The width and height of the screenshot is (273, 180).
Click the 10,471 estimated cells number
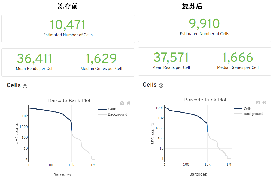point(68,25)
